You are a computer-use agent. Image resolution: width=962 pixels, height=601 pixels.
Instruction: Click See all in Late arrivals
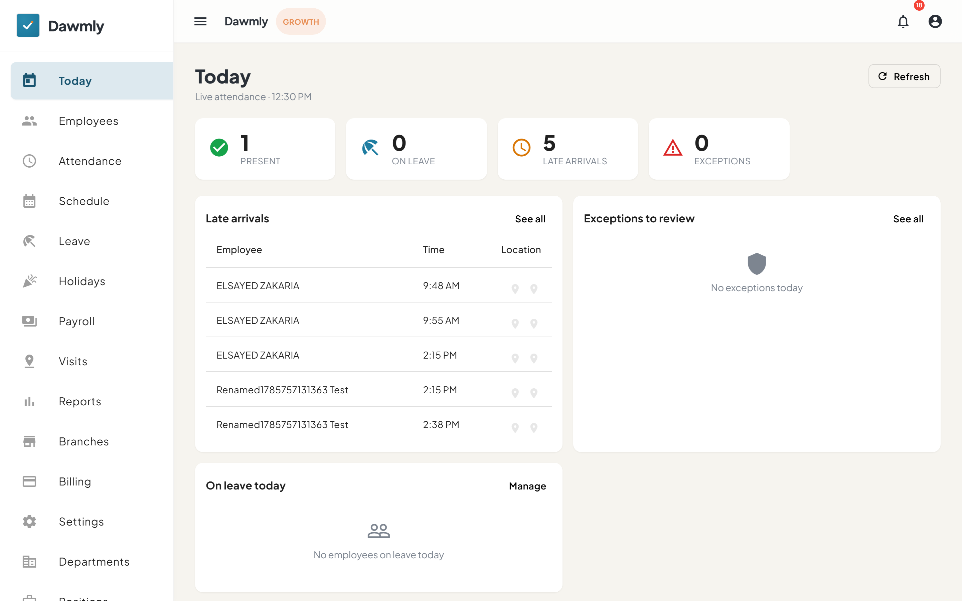[x=530, y=219]
